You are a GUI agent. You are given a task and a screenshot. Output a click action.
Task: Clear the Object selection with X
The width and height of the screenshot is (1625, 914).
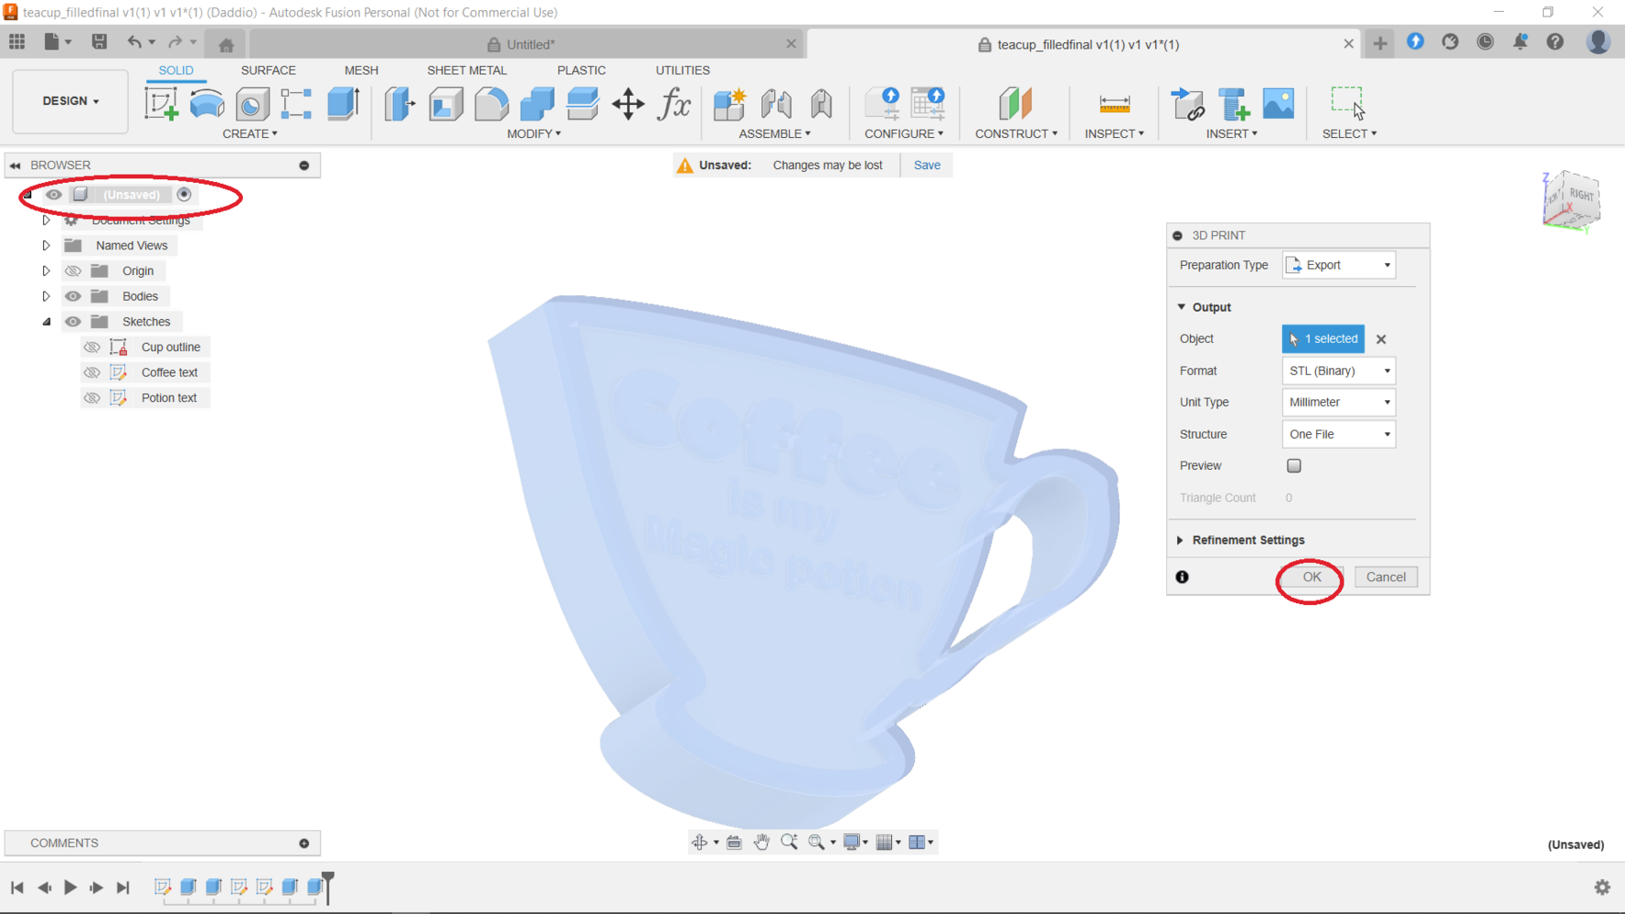point(1381,339)
